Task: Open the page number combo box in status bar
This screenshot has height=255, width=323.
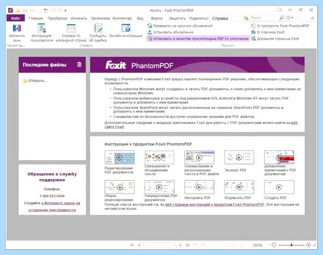Action: tap(160, 245)
